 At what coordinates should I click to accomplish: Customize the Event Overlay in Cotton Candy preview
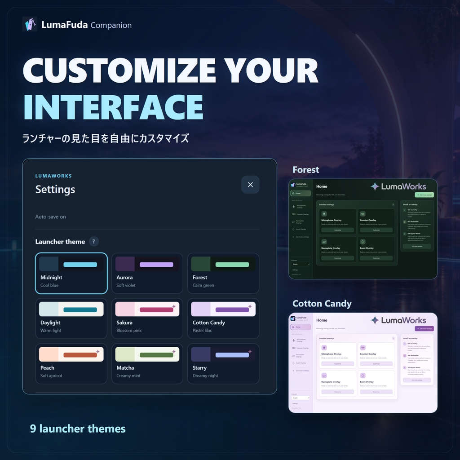pos(376,392)
